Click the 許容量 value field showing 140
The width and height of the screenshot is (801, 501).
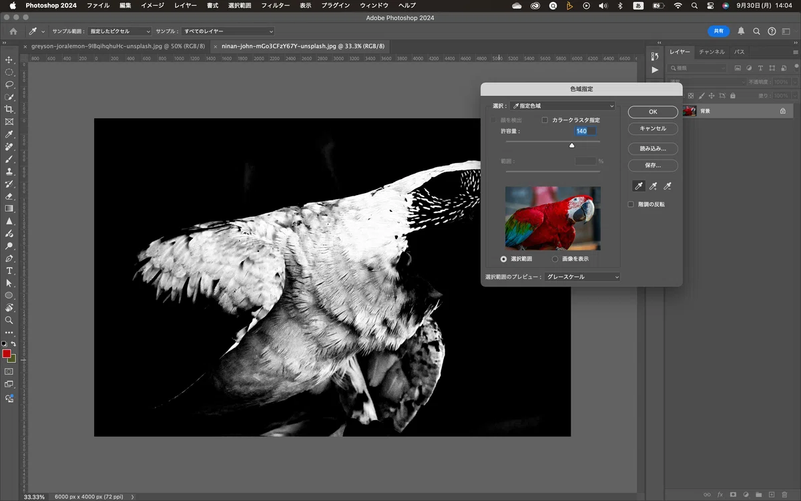585,132
